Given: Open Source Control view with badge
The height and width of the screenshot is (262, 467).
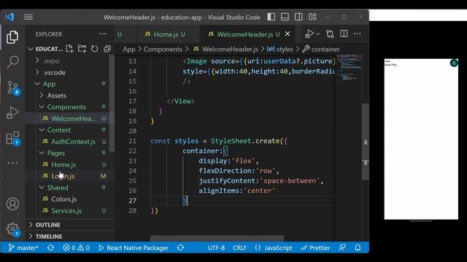Looking at the screenshot, I should point(12,87).
